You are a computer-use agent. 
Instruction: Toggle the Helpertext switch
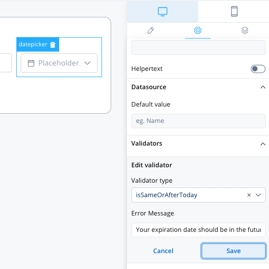click(x=258, y=69)
